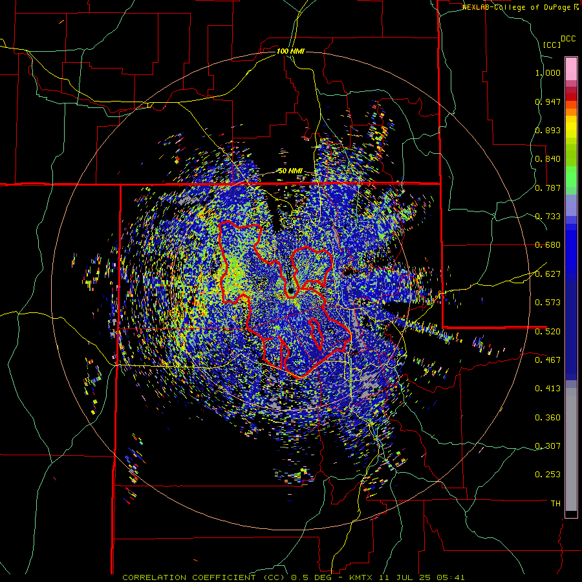
Task: Pick the red color bar segment above 0.947
Action: (x=571, y=96)
